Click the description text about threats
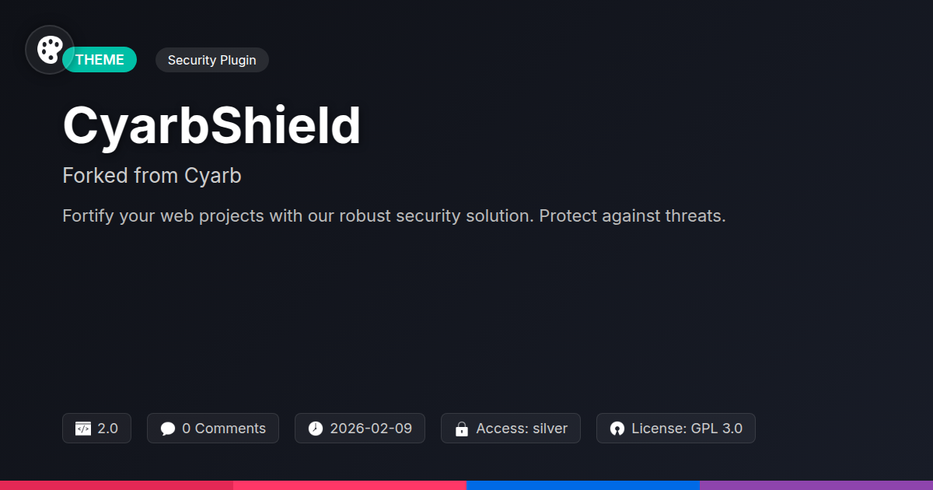The image size is (933, 490). (393, 216)
